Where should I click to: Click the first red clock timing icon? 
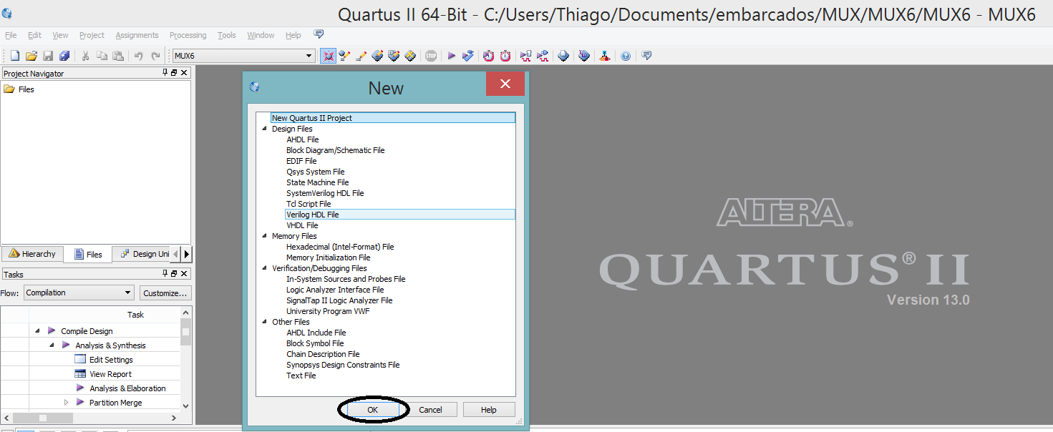(x=488, y=56)
